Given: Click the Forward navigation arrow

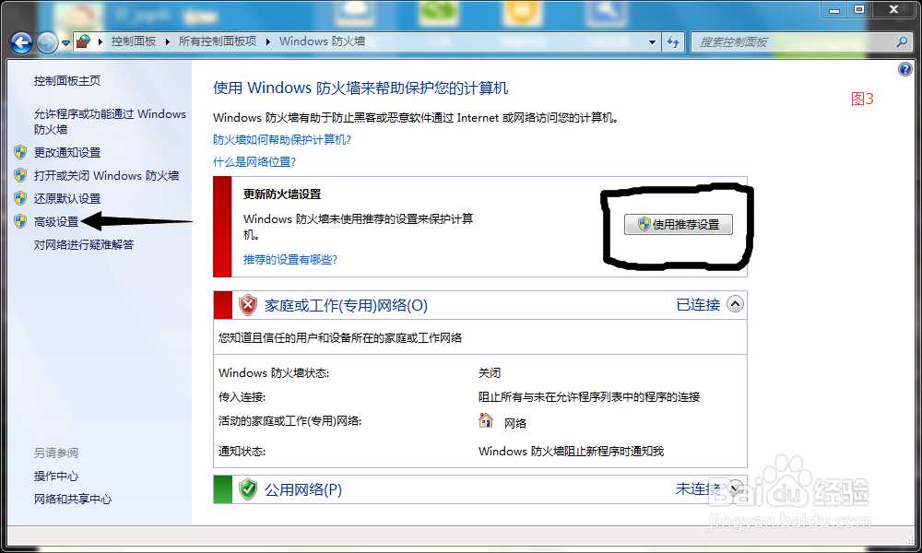Looking at the screenshot, I should (x=47, y=42).
